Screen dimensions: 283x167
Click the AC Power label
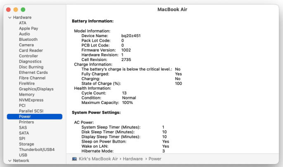(84, 122)
